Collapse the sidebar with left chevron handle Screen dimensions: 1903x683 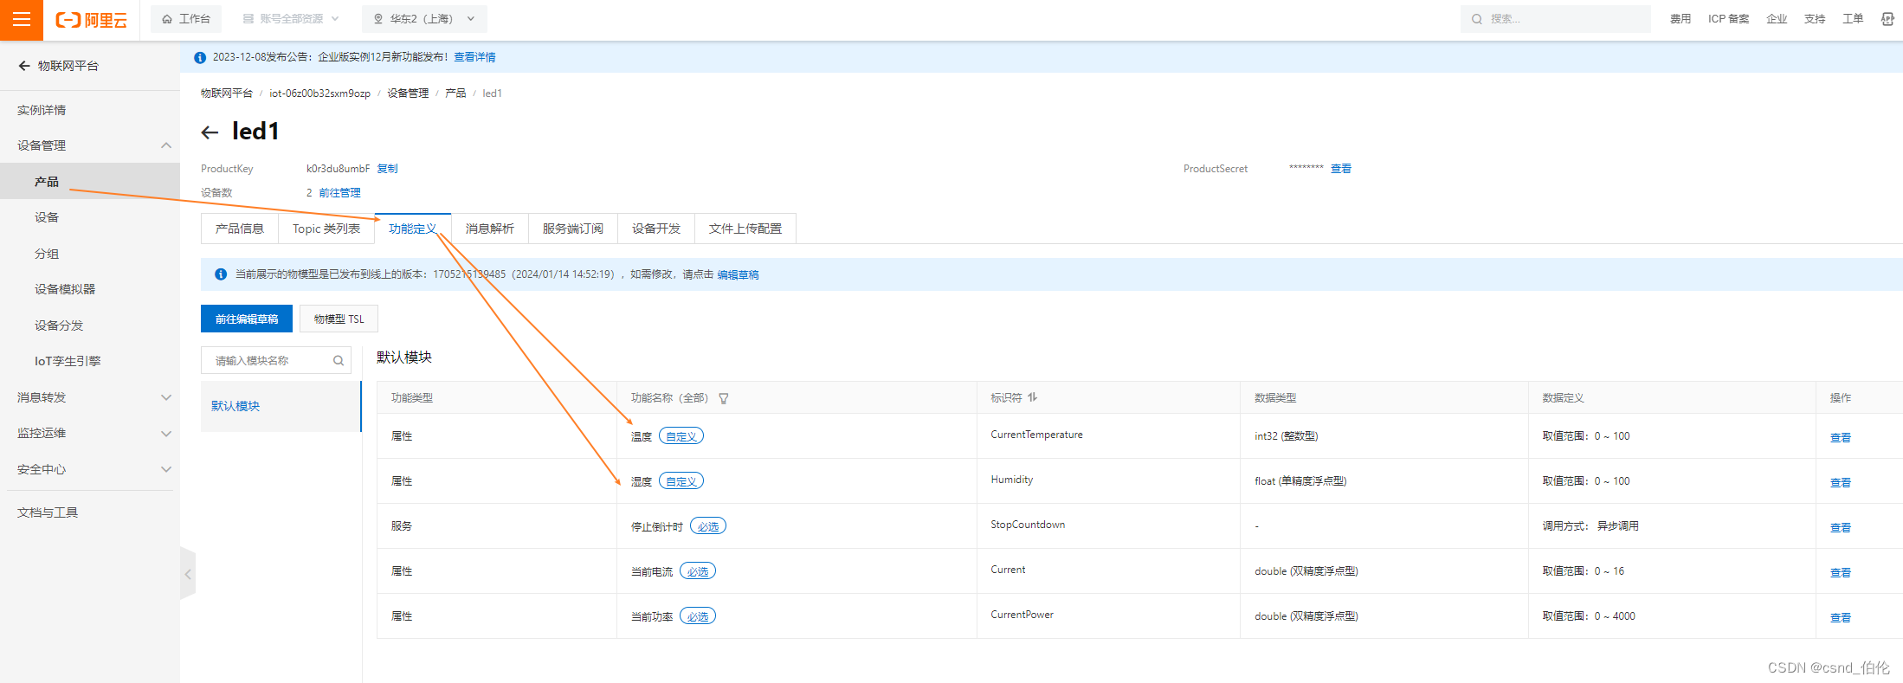click(x=188, y=574)
